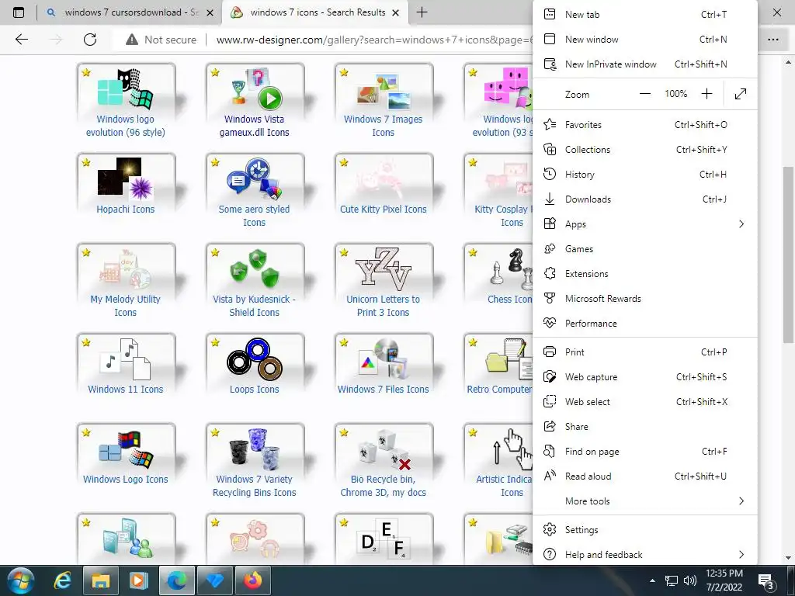
Task: Decrease zoom with minus button
Action: (x=645, y=94)
